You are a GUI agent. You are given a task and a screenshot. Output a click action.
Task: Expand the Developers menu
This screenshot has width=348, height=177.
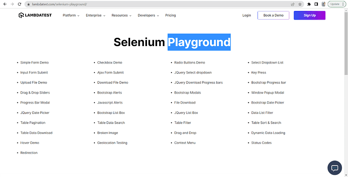pos(148,15)
